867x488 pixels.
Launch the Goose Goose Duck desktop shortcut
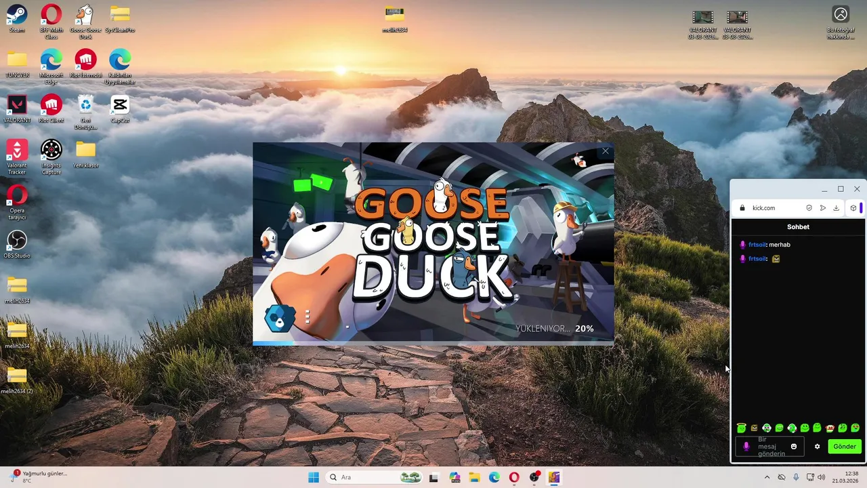pyautogui.click(x=85, y=21)
